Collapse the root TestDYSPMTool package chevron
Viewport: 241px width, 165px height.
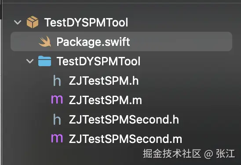pyautogui.click(x=18, y=22)
